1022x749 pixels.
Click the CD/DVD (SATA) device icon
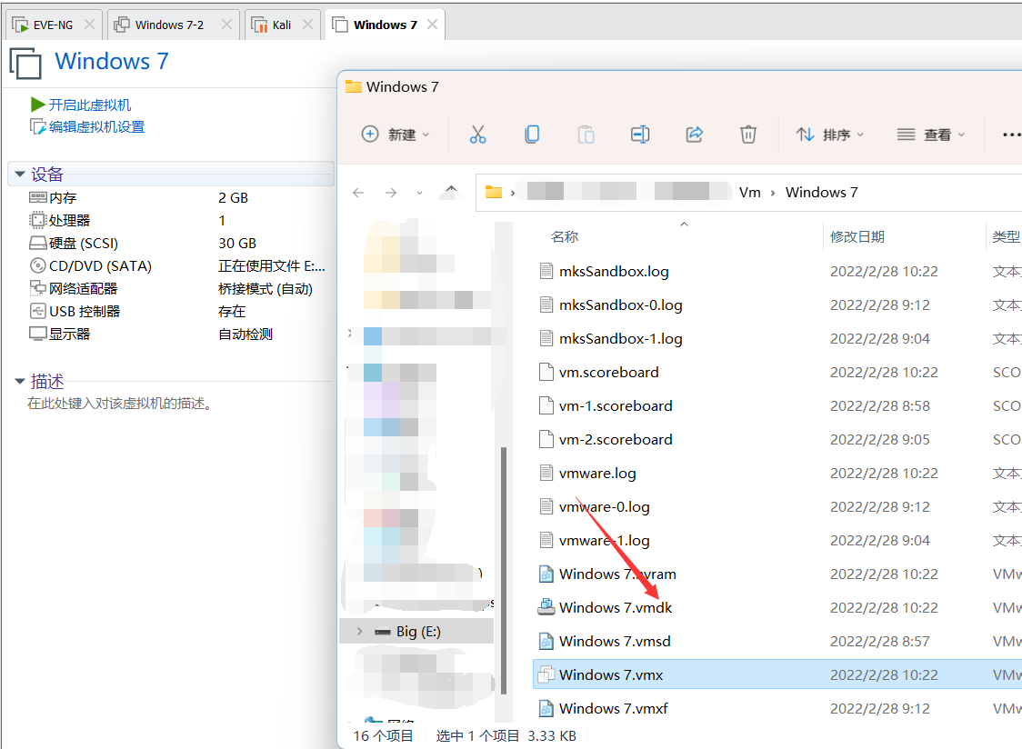38,265
